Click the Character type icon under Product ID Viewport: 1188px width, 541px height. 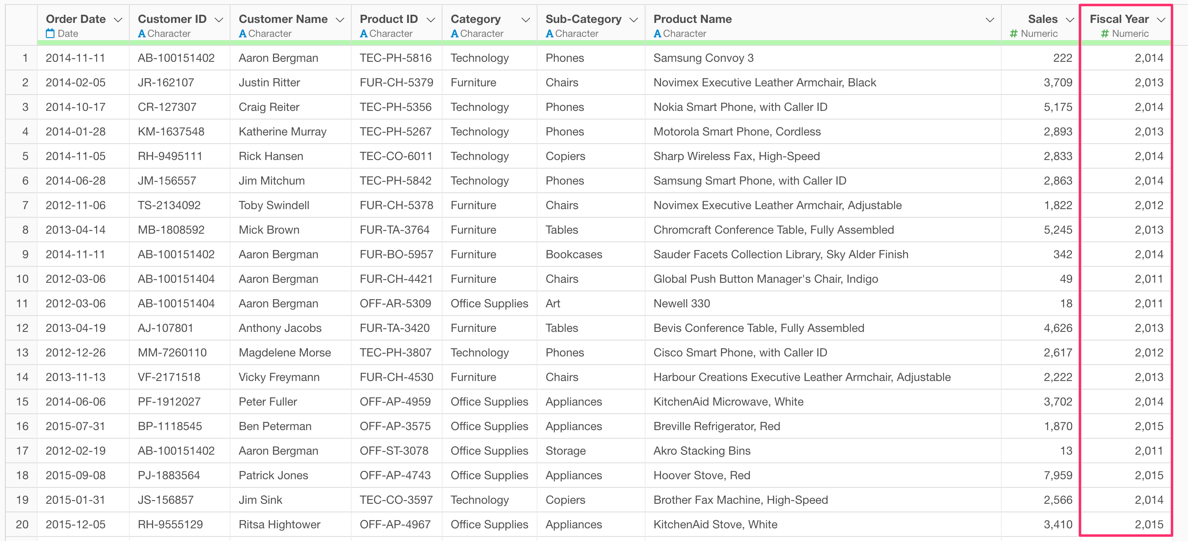tap(364, 34)
